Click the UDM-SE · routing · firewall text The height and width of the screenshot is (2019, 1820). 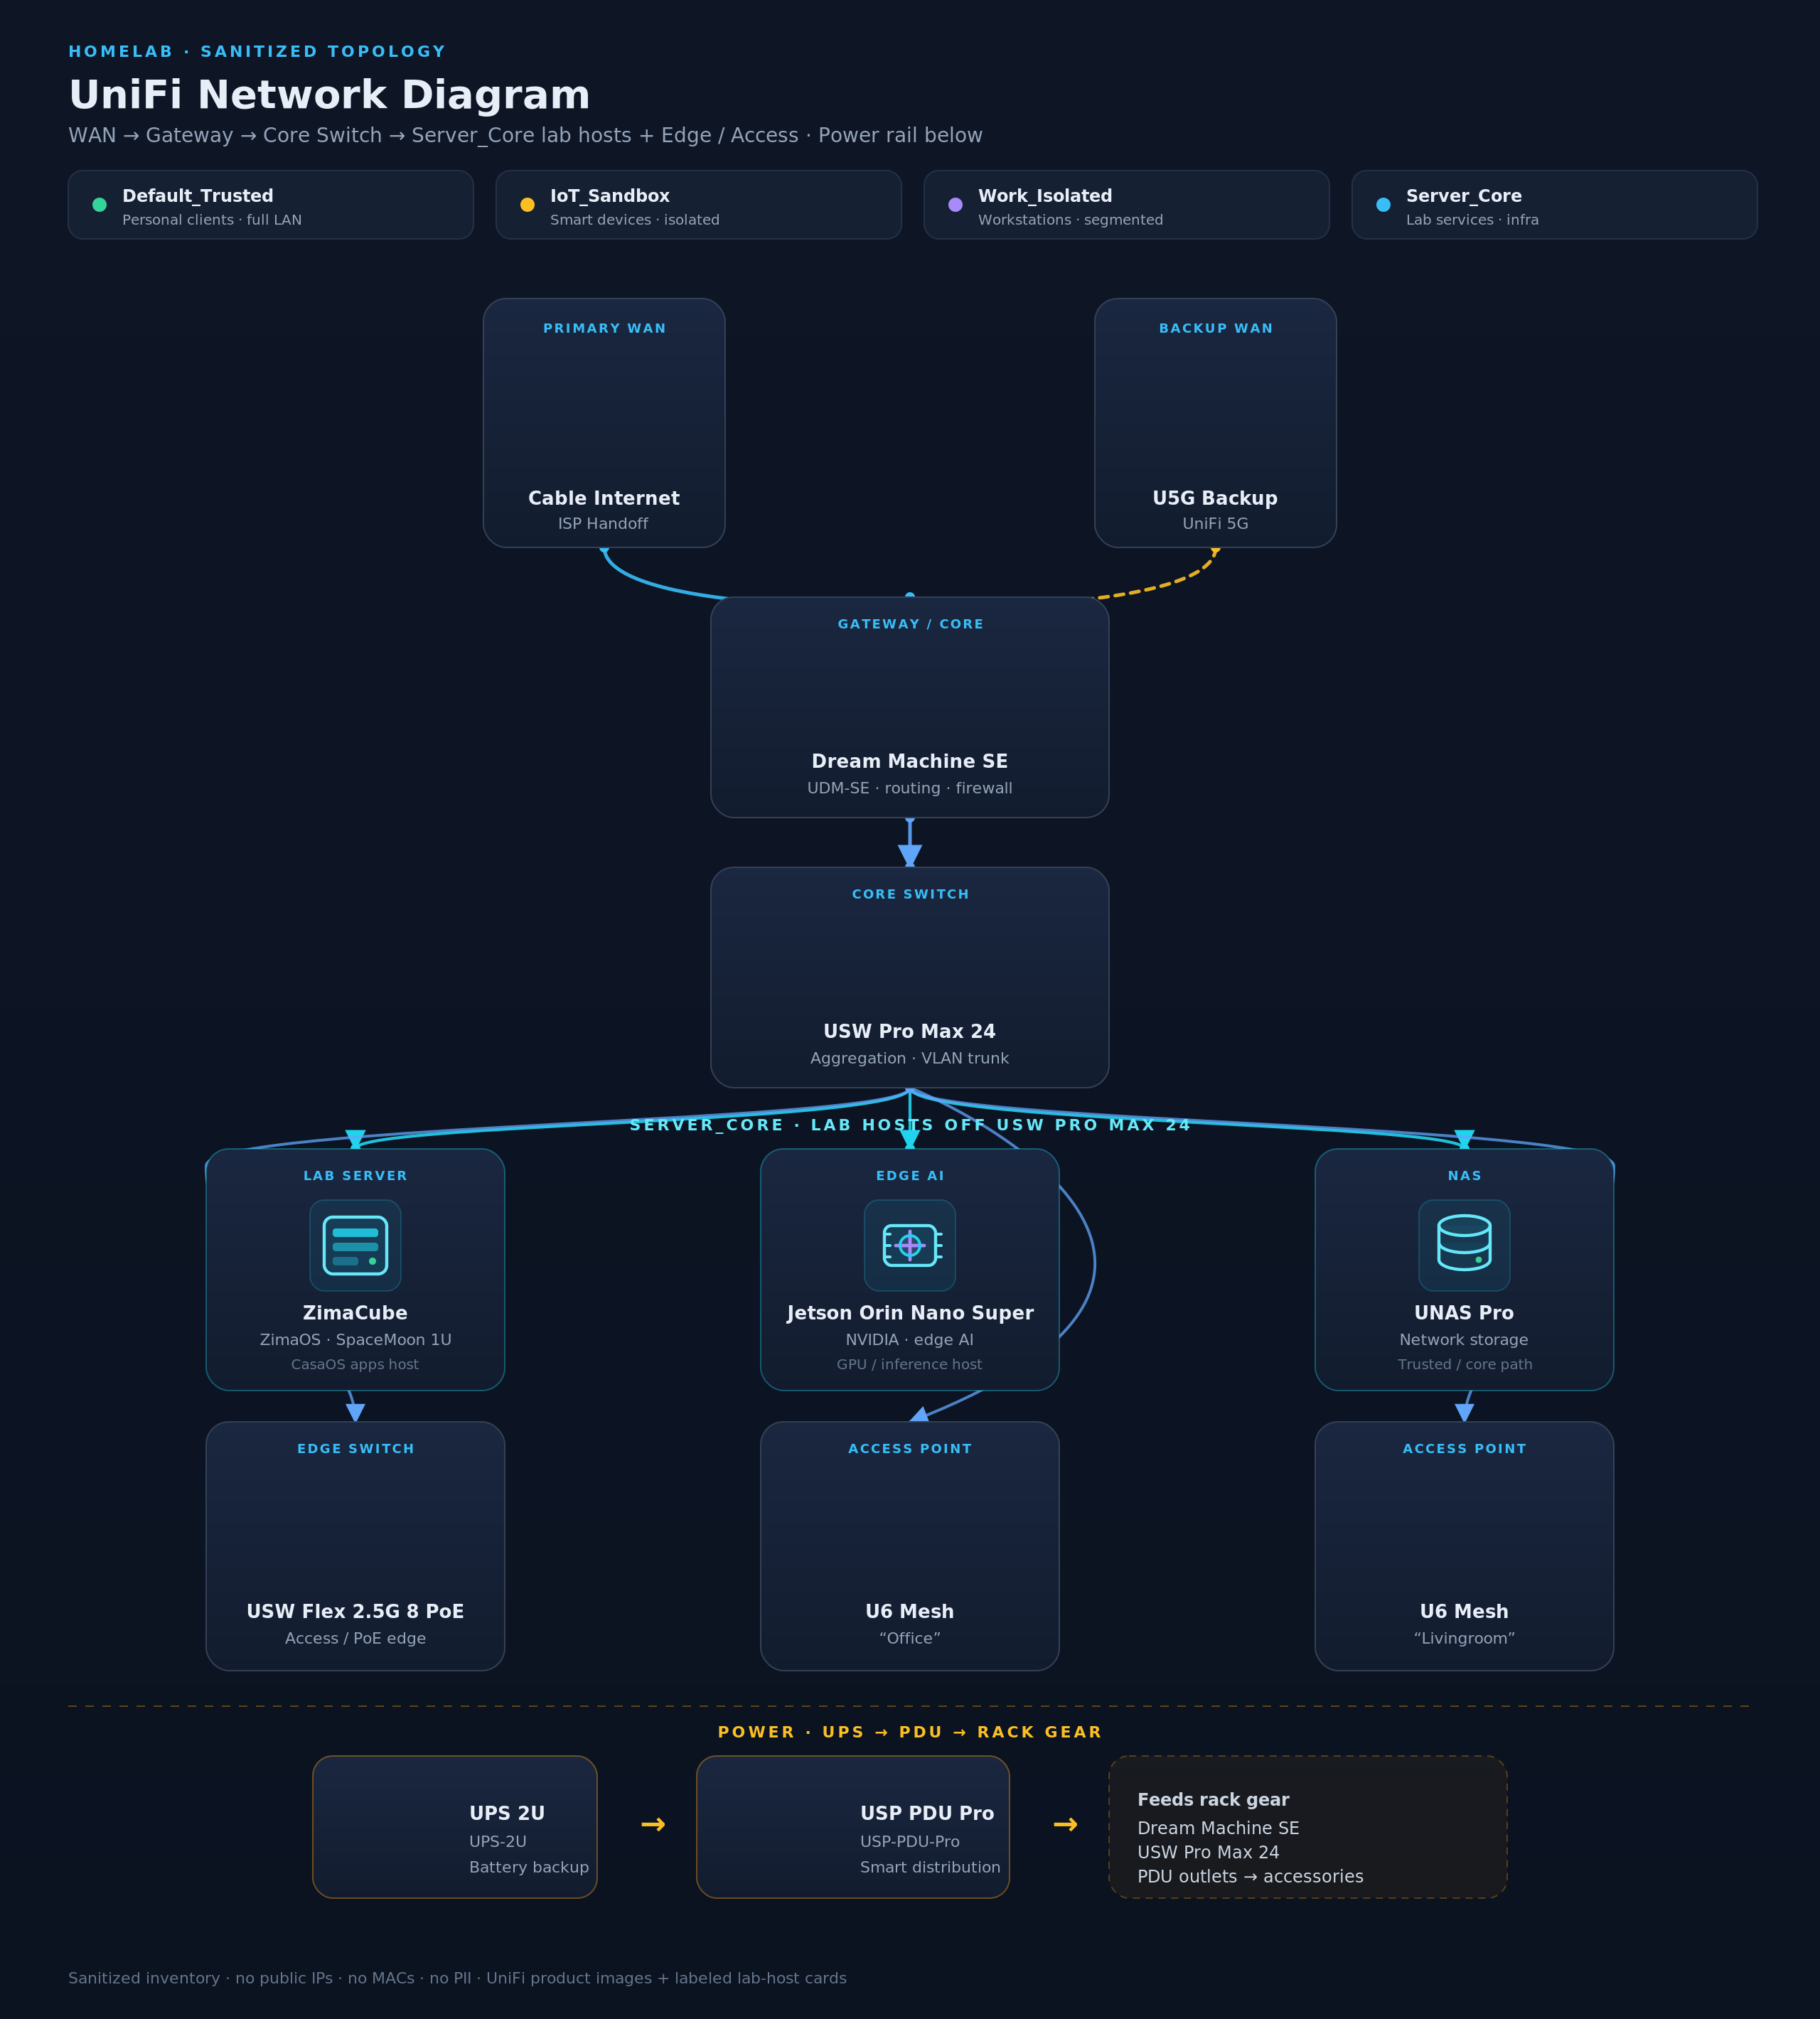tap(909, 788)
